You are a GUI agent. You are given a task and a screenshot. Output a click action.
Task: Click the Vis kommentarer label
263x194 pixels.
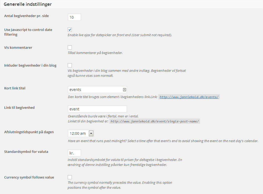point(18,48)
